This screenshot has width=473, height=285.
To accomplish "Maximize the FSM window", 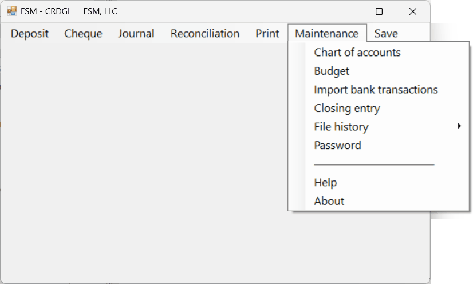I will (x=379, y=11).
